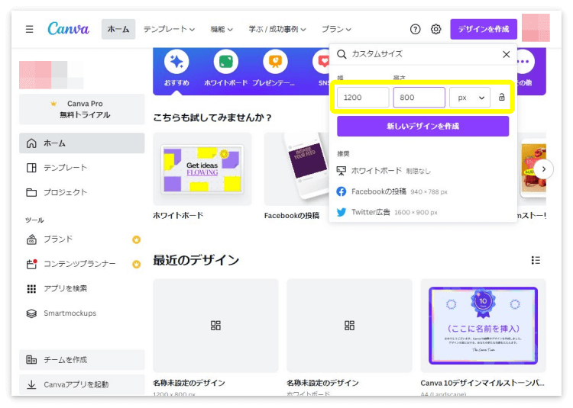This screenshot has height=408, width=573.
Task: Click 新しいデザインを作成 button
Action: 422,126
